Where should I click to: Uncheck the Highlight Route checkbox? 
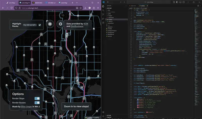coord(40,25)
